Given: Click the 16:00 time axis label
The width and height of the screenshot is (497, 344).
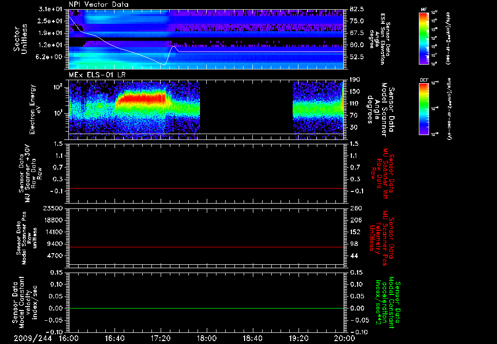Looking at the screenshot, I should pyautogui.click(x=69, y=338).
